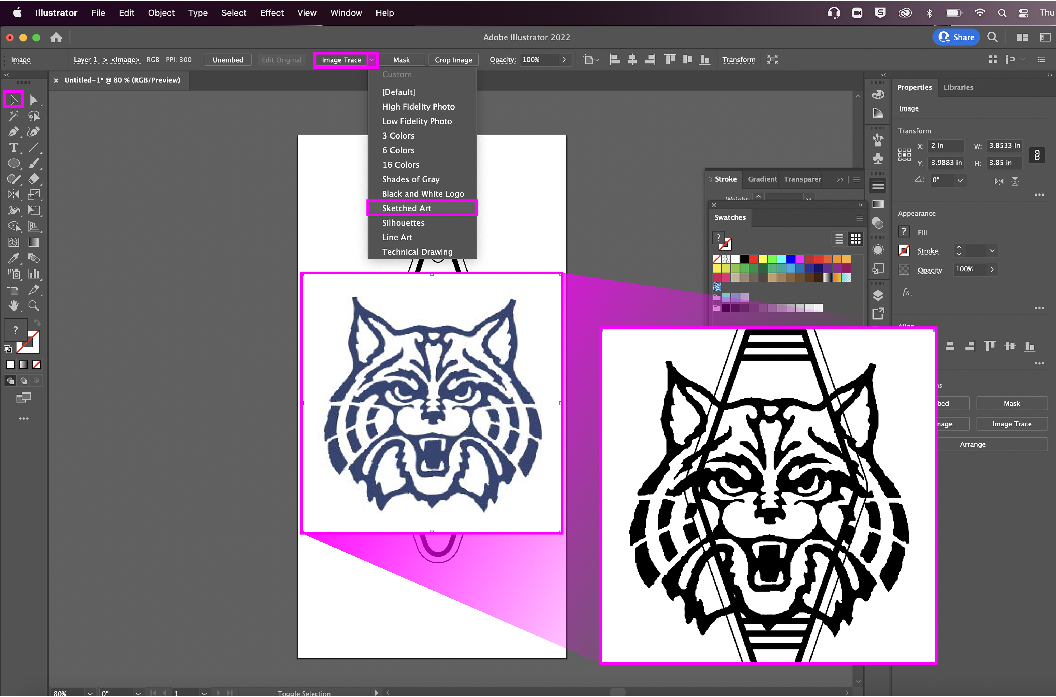Switch to the Libraries tab
The width and height of the screenshot is (1056, 697).
[958, 88]
